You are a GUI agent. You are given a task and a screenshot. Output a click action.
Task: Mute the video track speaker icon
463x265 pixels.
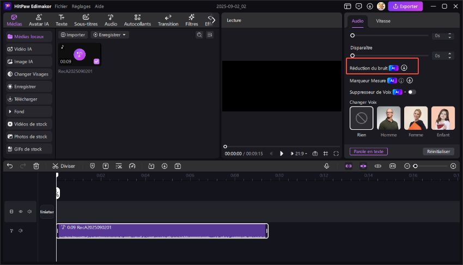[30, 211]
